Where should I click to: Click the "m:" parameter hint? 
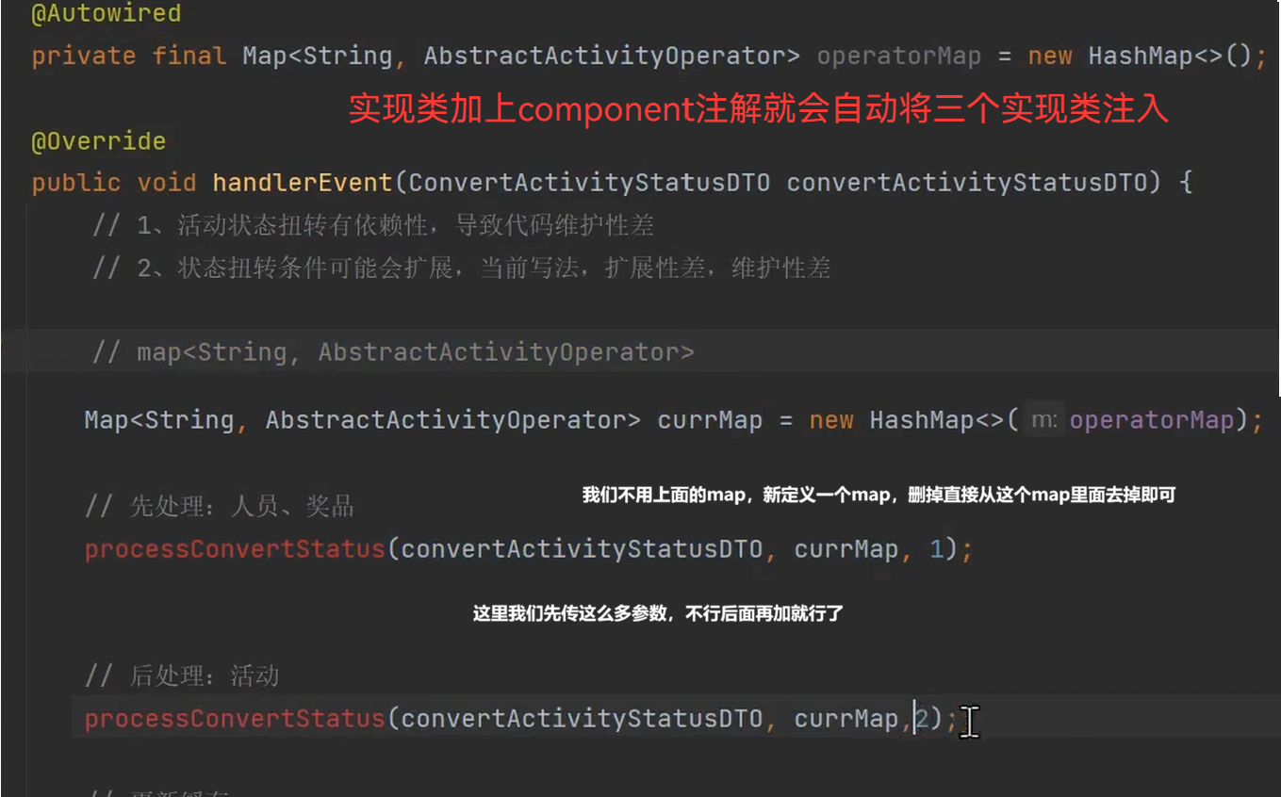(x=1044, y=420)
